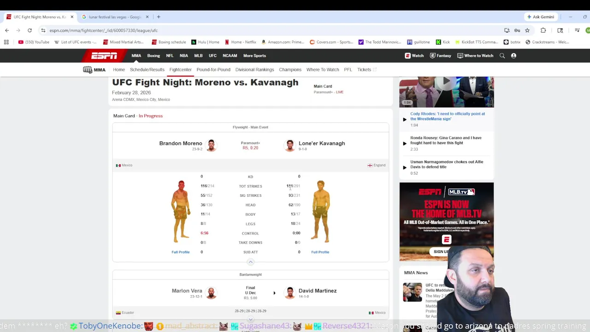The width and height of the screenshot is (590, 332).
Task: Open the guillotine bookmark
Action: (x=419, y=42)
